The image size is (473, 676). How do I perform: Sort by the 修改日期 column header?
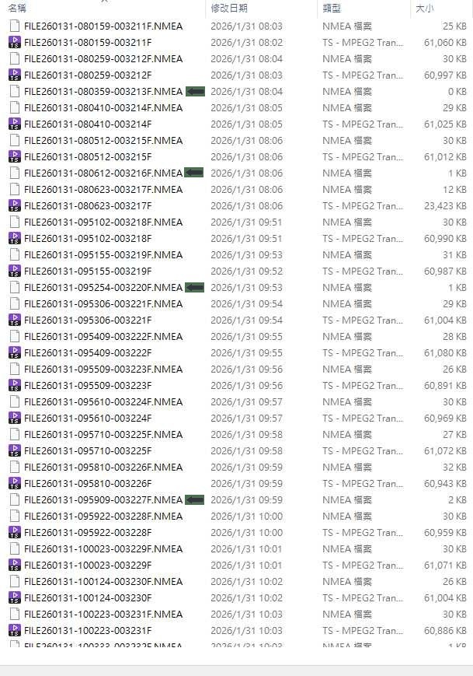[x=229, y=8]
